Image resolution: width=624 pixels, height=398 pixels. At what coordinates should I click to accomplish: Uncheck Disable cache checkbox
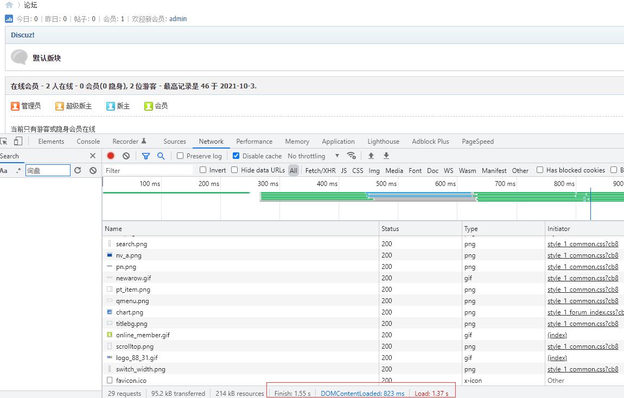(236, 156)
